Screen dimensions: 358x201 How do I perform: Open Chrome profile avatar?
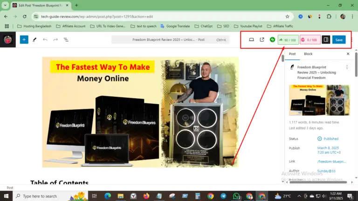343,16
